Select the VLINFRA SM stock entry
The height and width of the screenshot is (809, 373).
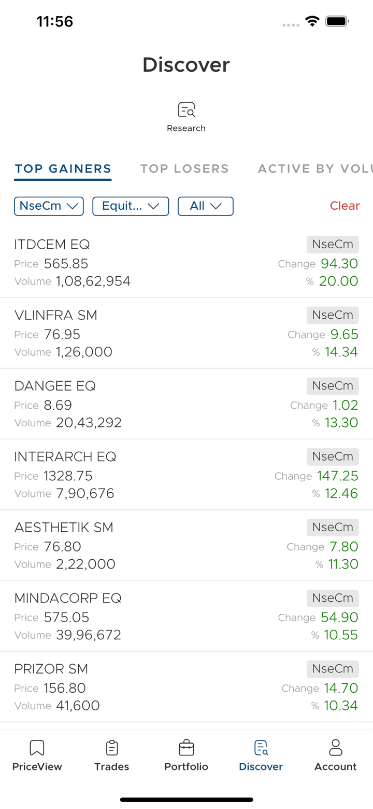point(155,333)
